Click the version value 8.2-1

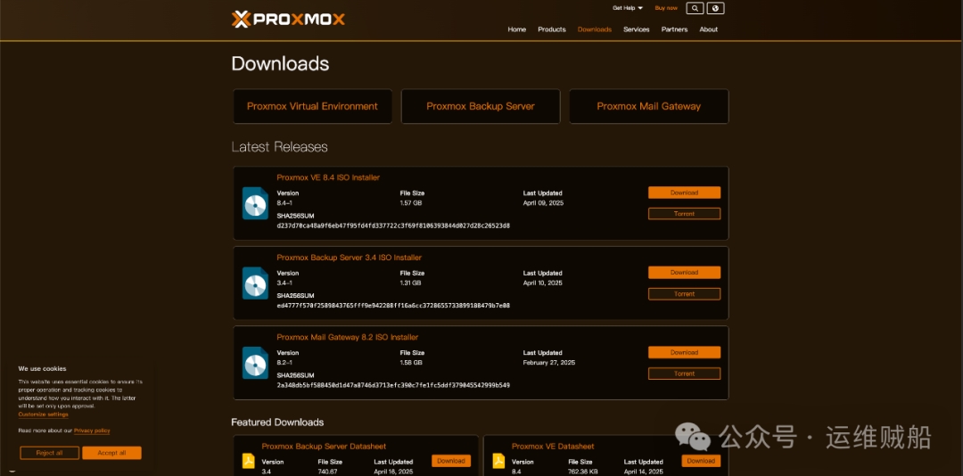(284, 363)
